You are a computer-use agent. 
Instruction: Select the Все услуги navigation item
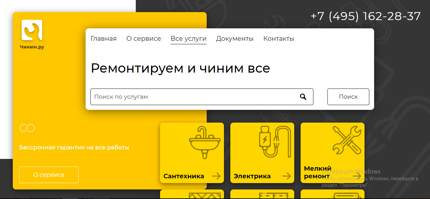pyautogui.click(x=188, y=39)
